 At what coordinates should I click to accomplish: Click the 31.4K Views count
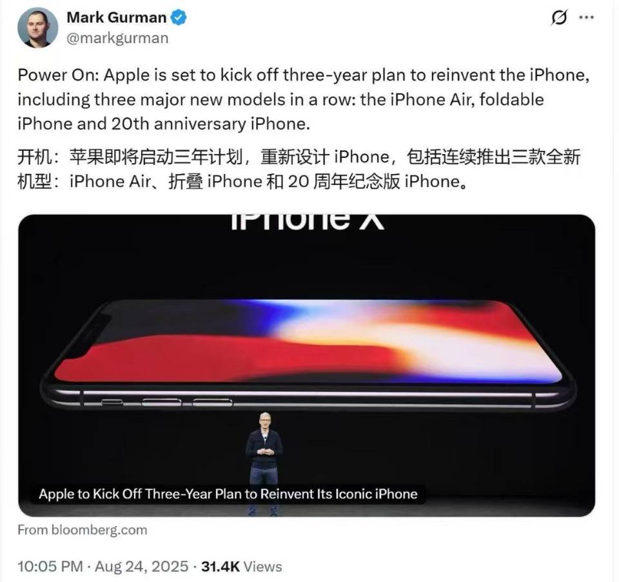tap(242, 567)
